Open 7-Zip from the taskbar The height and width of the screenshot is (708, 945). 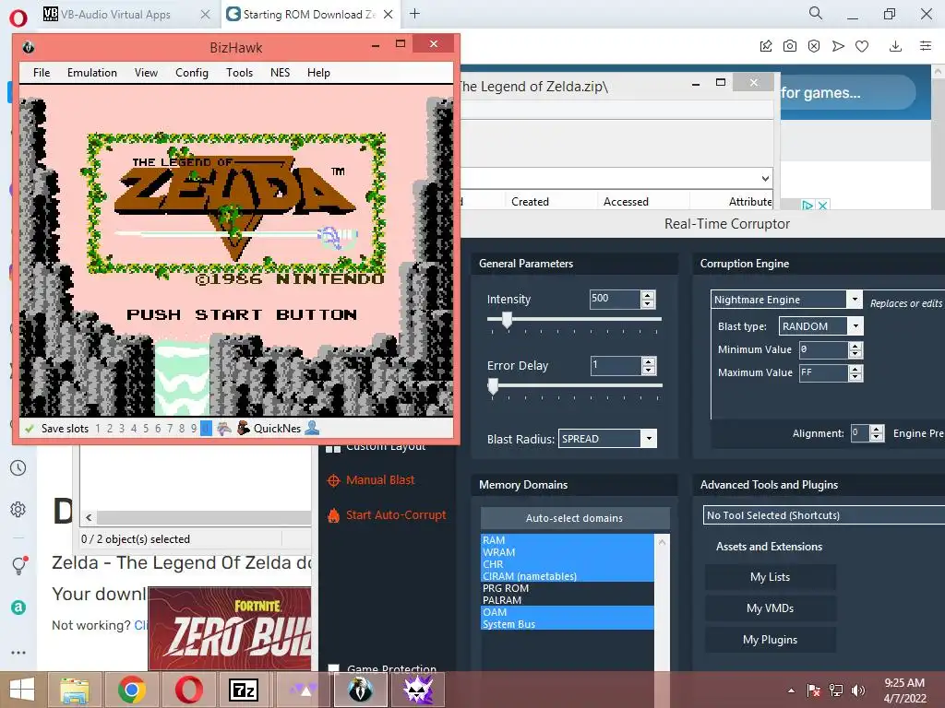(x=244, y=690)
